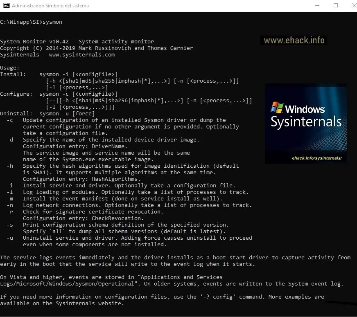Maximize the Símbolo del sistema window
Viewport: 357px width, 317px height.
pos(336,5)
